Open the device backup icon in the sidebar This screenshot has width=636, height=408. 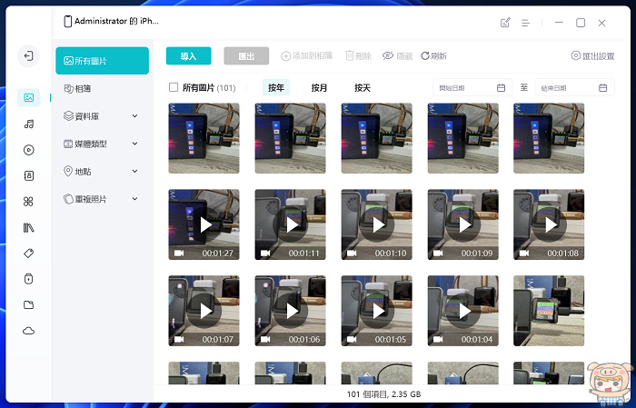pos(29,279)
